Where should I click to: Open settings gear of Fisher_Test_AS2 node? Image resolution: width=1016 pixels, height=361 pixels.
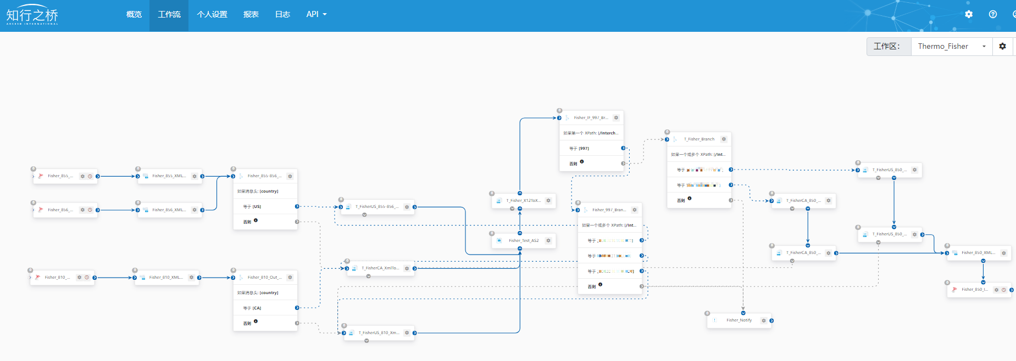[x=548, y=241]
